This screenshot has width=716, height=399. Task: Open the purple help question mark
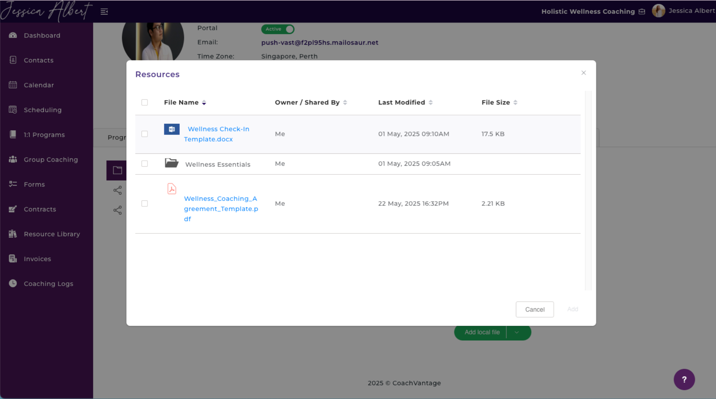pyautogui.click(x=684, y=379)
